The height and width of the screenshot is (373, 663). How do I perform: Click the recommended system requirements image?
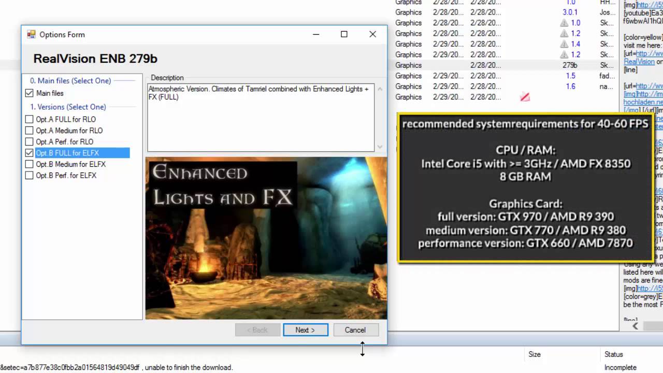point(525,188)
